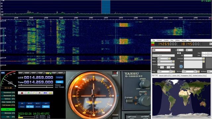Click the lock icon beside RX Freq field
This screenshot has height=119, width=212.
[198, 71]
